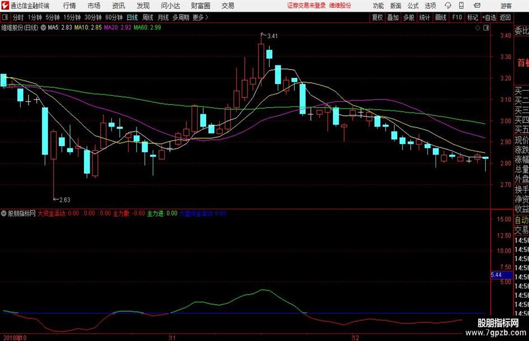Click the 统计 statistics button
Viewport: 529px width, 341px height.
click(x=425, y=17)
